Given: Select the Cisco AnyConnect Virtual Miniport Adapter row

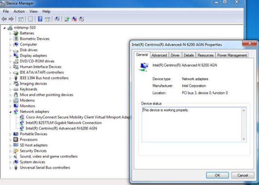Looking at the screenshot, I should point(78,117).
